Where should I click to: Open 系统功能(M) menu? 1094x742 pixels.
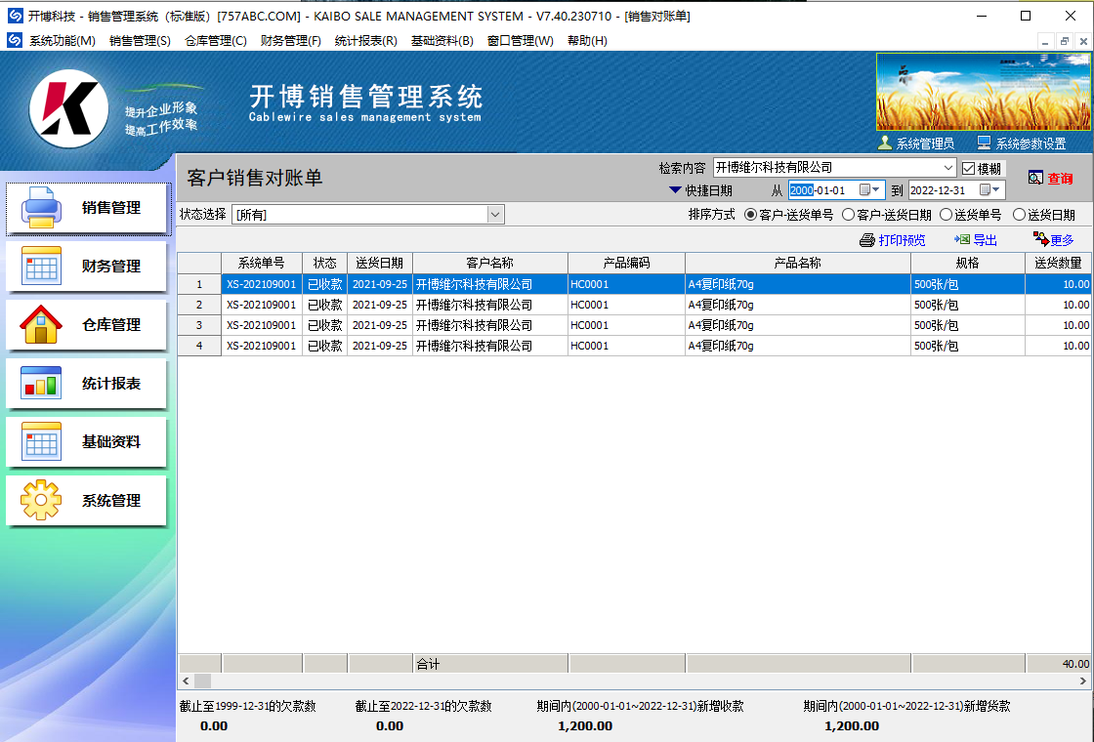63,40
